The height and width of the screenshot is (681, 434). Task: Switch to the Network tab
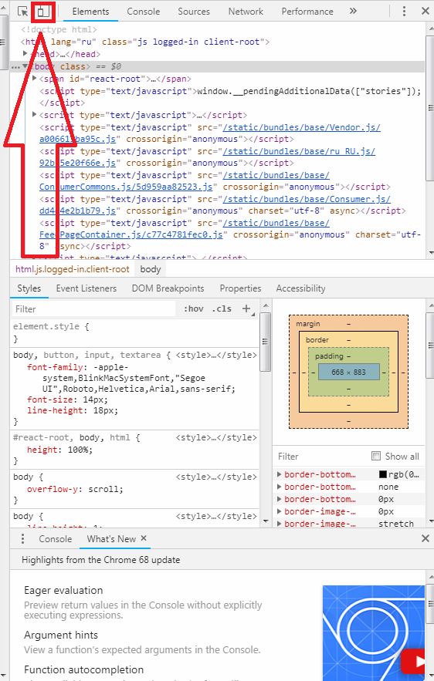246,12
